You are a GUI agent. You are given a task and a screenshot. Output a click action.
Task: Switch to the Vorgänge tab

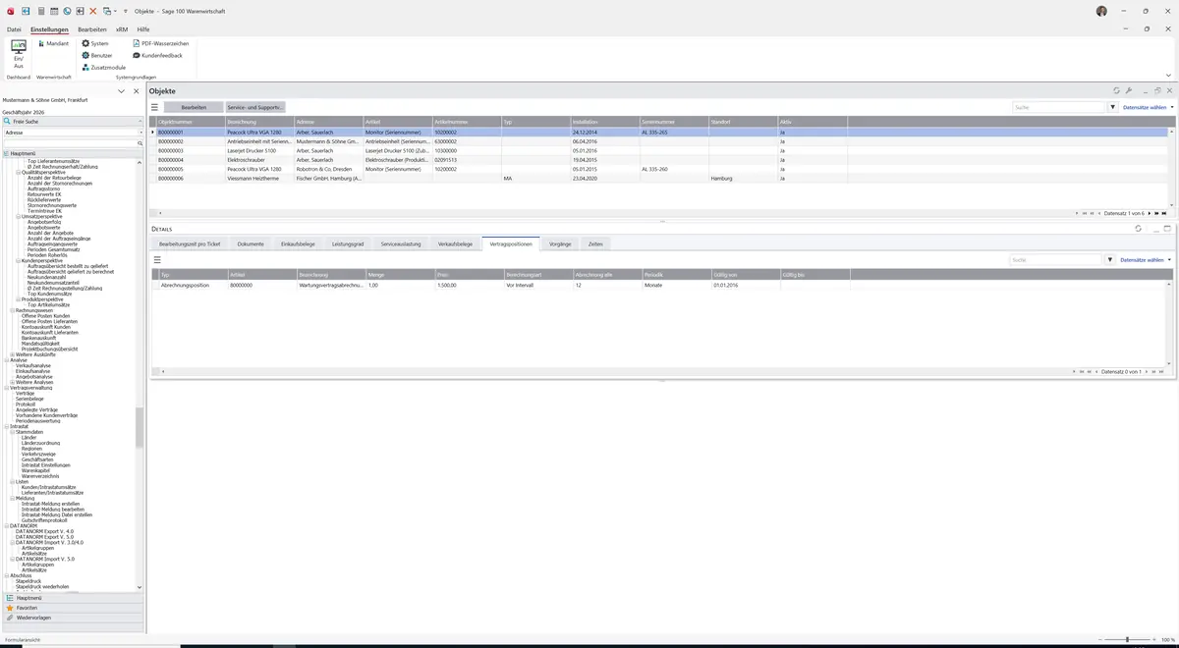[560, 243]
